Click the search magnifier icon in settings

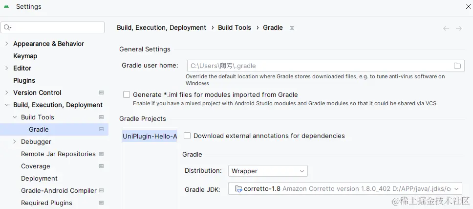coord(8,27)
